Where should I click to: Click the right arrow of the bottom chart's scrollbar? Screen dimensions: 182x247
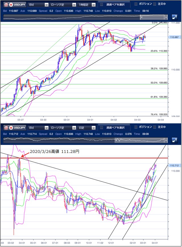pos(166,140)
